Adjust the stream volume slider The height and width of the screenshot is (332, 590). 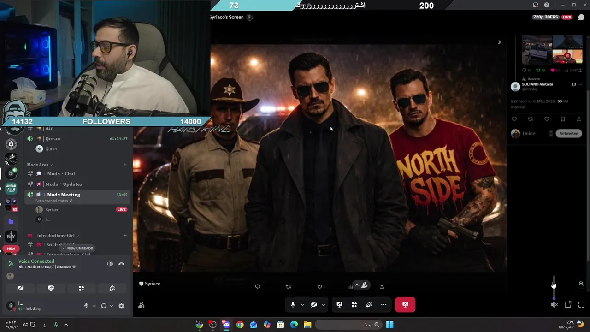[x=554, y=288]
